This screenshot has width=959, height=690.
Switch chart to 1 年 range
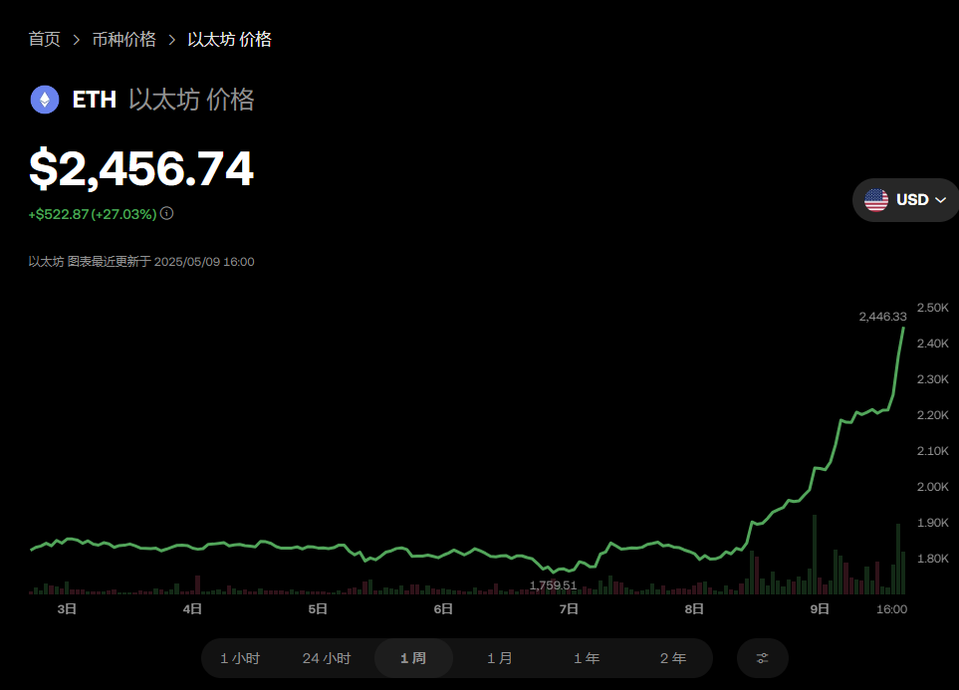click(x=587, y=658)
